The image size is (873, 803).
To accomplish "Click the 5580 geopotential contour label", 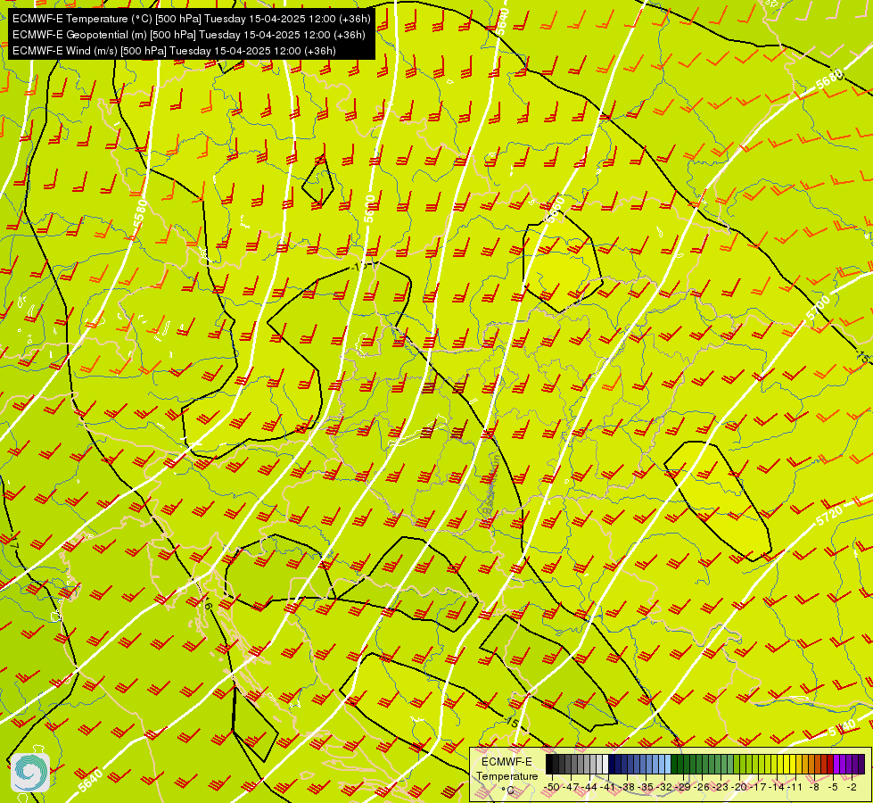I will click(x=140, y=213).
